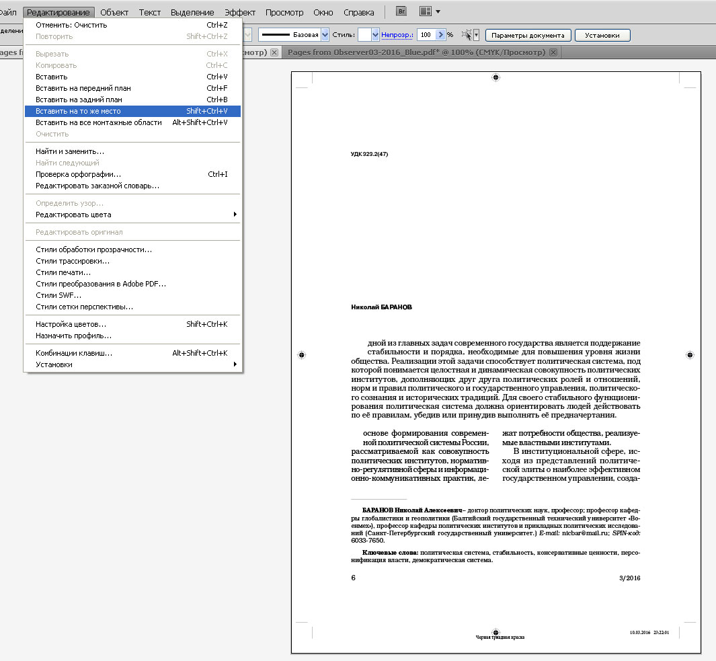
Task: Click the Ключевые слова text on page
Action: coord(390,552)
